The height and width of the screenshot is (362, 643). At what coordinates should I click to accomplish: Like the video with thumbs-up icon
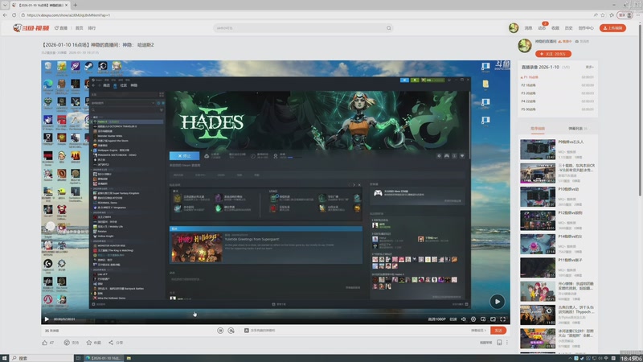coord(45,343)
